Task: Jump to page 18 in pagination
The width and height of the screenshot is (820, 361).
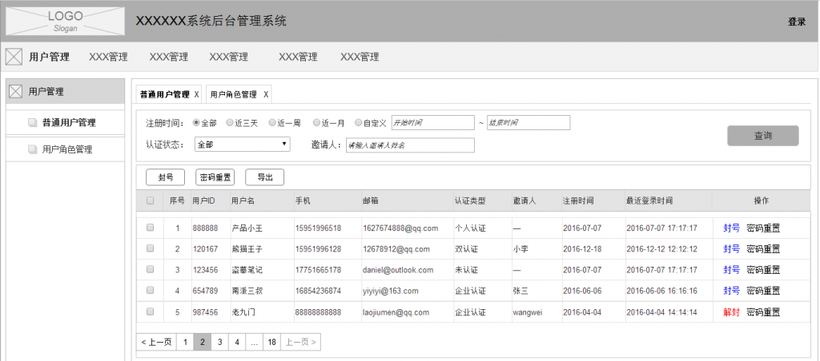Action: [x=272, y=343]
